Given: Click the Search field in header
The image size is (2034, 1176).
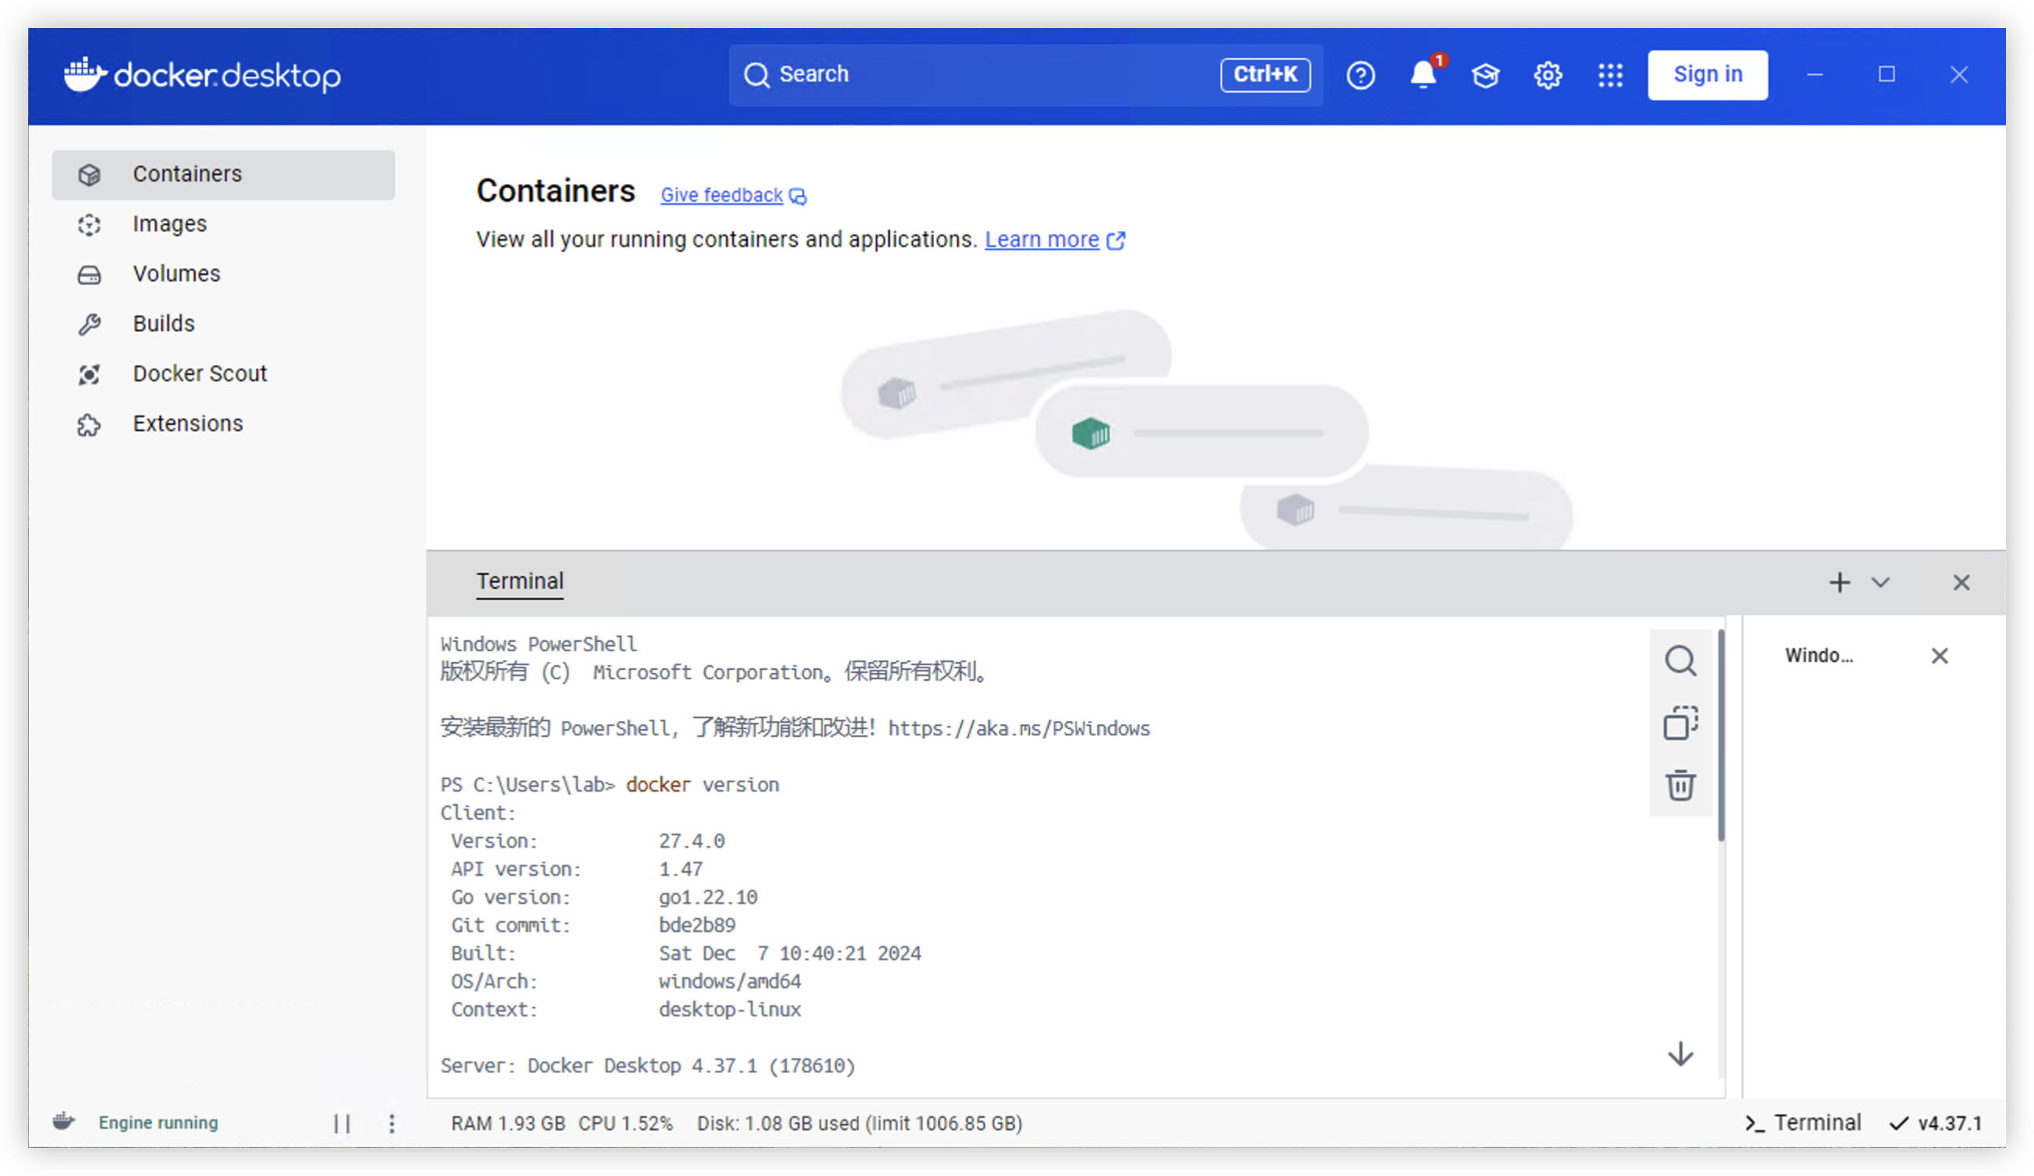Looking at the screenshot, I should [x=1025, y=74].
